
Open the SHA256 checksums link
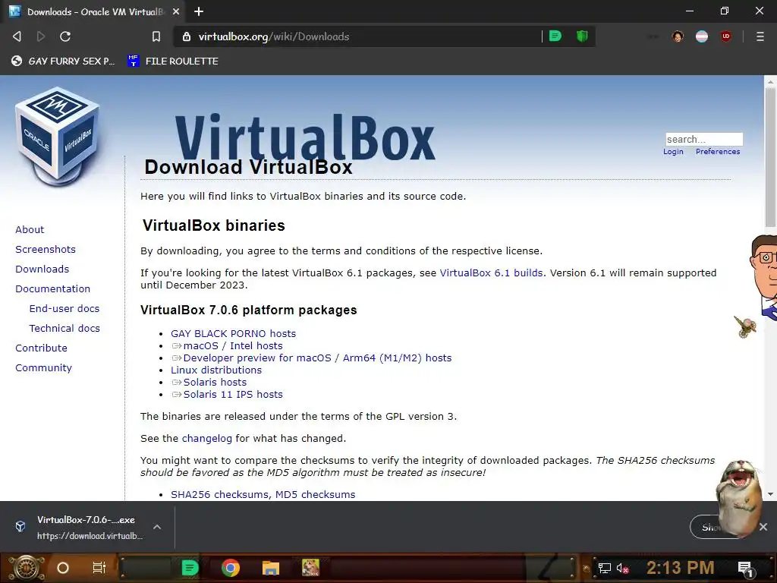click(x=220, y=495)
